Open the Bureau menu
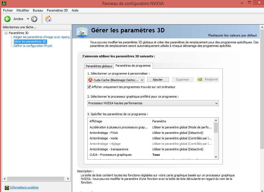 point(38,10)
